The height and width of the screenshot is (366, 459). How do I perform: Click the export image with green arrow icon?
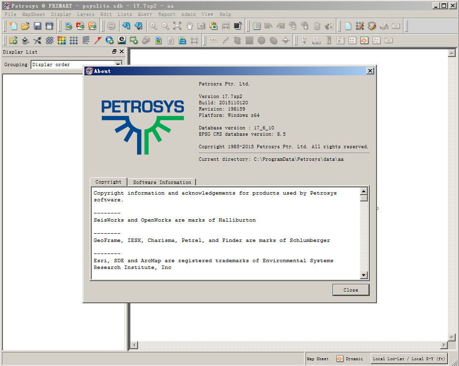point(68,26)
